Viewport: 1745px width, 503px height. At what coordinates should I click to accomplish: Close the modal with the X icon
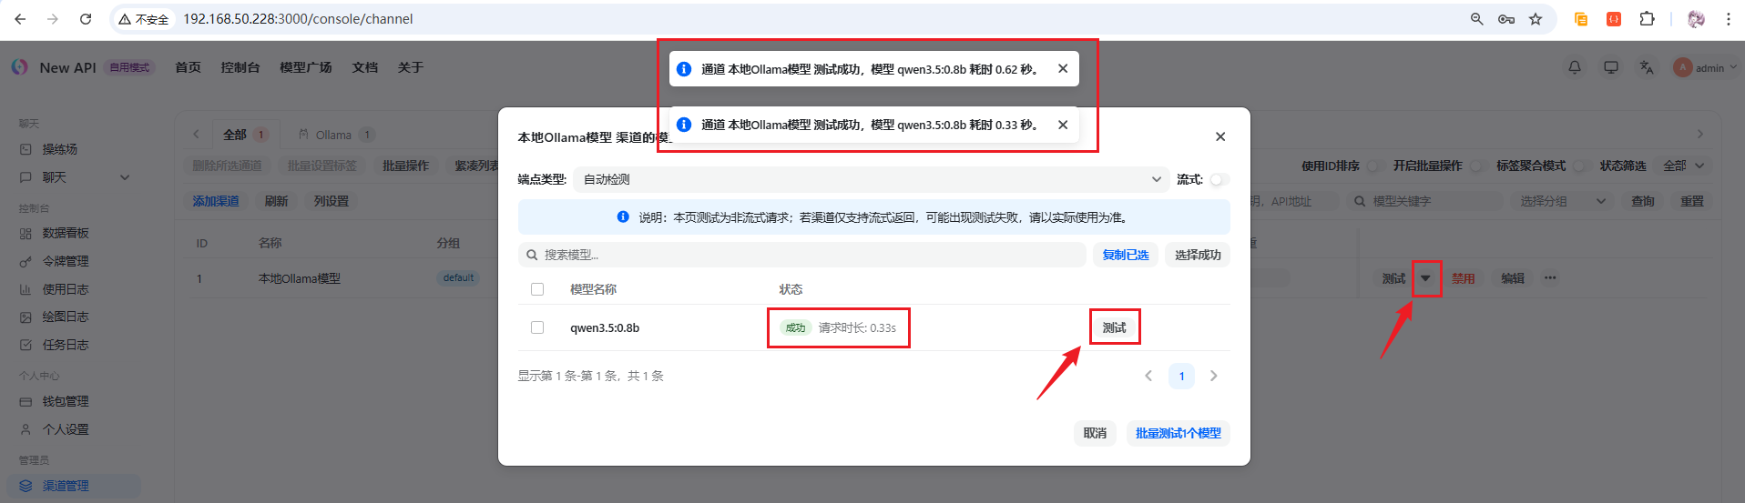point(1219,136)
